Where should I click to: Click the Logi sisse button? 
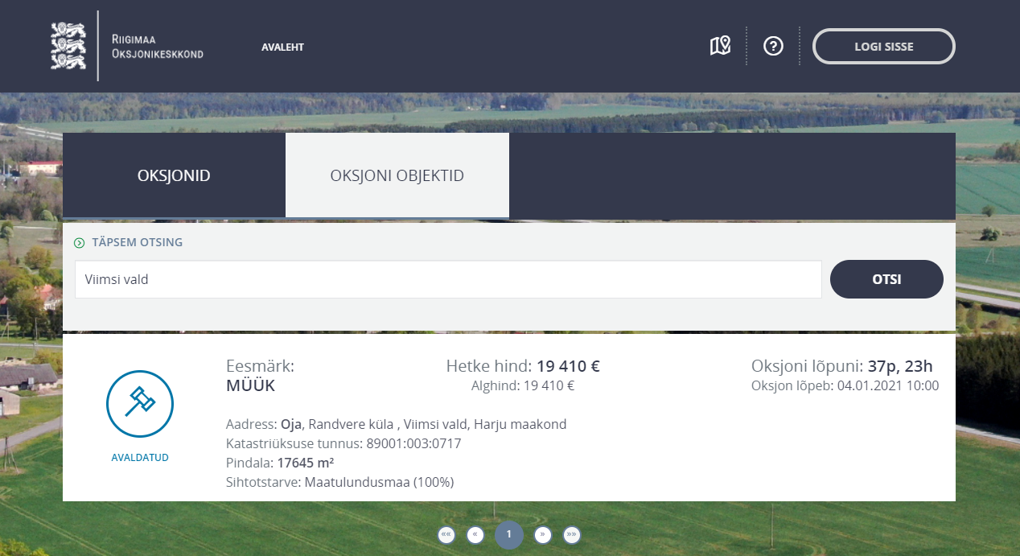(884, 47)
